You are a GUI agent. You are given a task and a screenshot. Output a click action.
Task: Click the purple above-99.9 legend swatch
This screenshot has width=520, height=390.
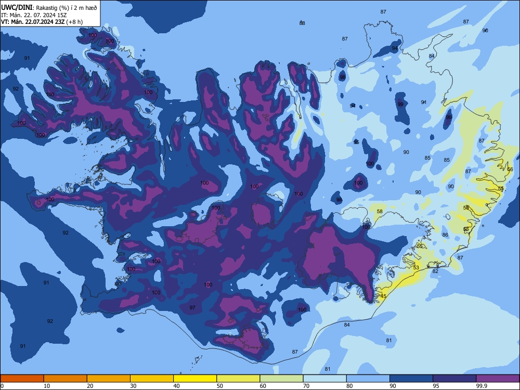point(498,379)
